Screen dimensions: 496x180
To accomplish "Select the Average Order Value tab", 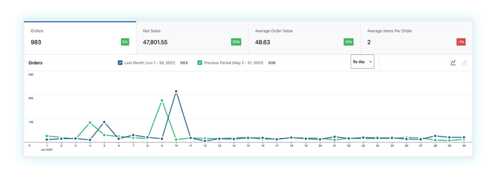I will [x=304, y=38].
